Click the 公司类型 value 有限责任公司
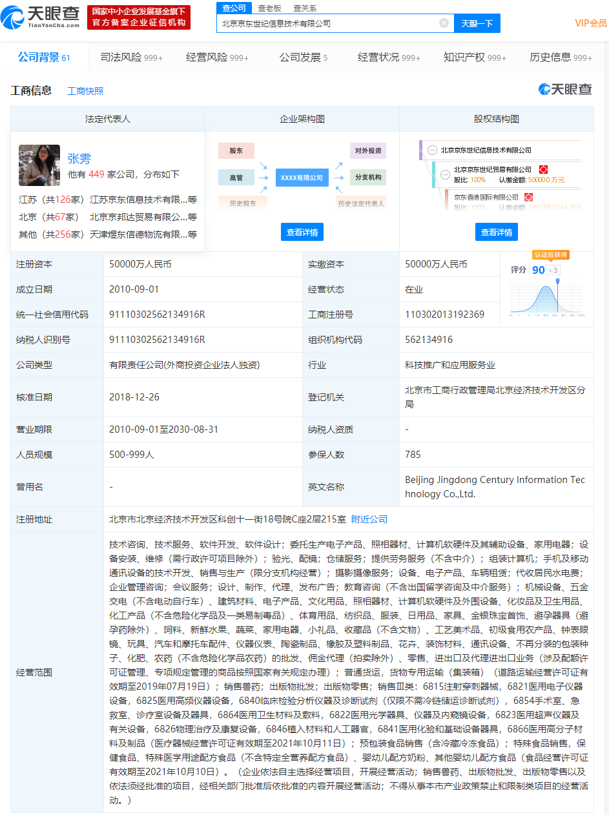This screenshot has width=609, height=815. [x=184, y=365]
